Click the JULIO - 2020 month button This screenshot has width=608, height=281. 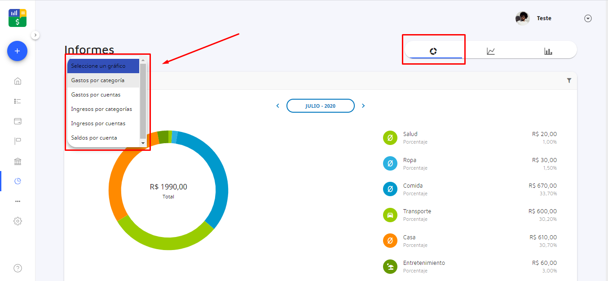click(320, 106)
